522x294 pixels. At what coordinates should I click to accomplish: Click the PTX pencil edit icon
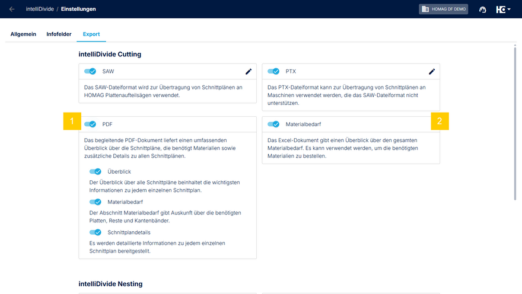point(432,72)
